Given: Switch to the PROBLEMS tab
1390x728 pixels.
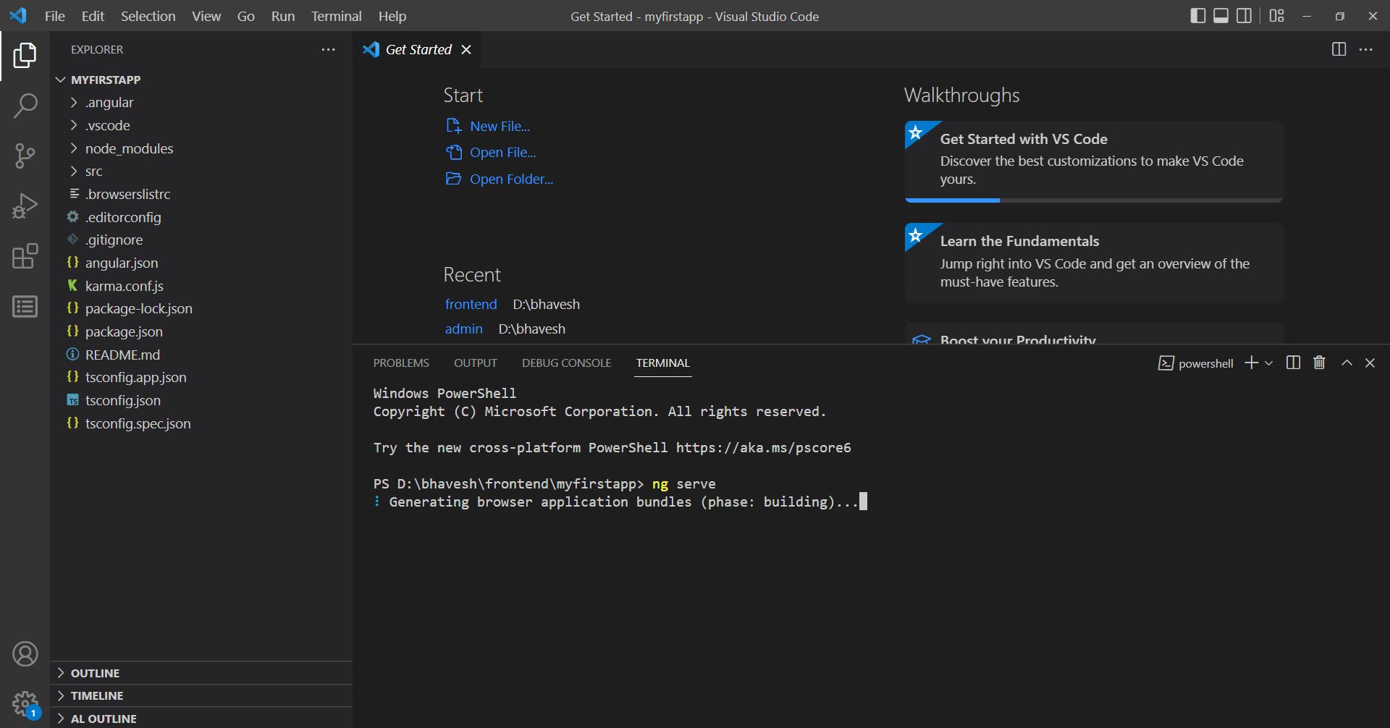Looking at the screenshot, I should [400, 363].
